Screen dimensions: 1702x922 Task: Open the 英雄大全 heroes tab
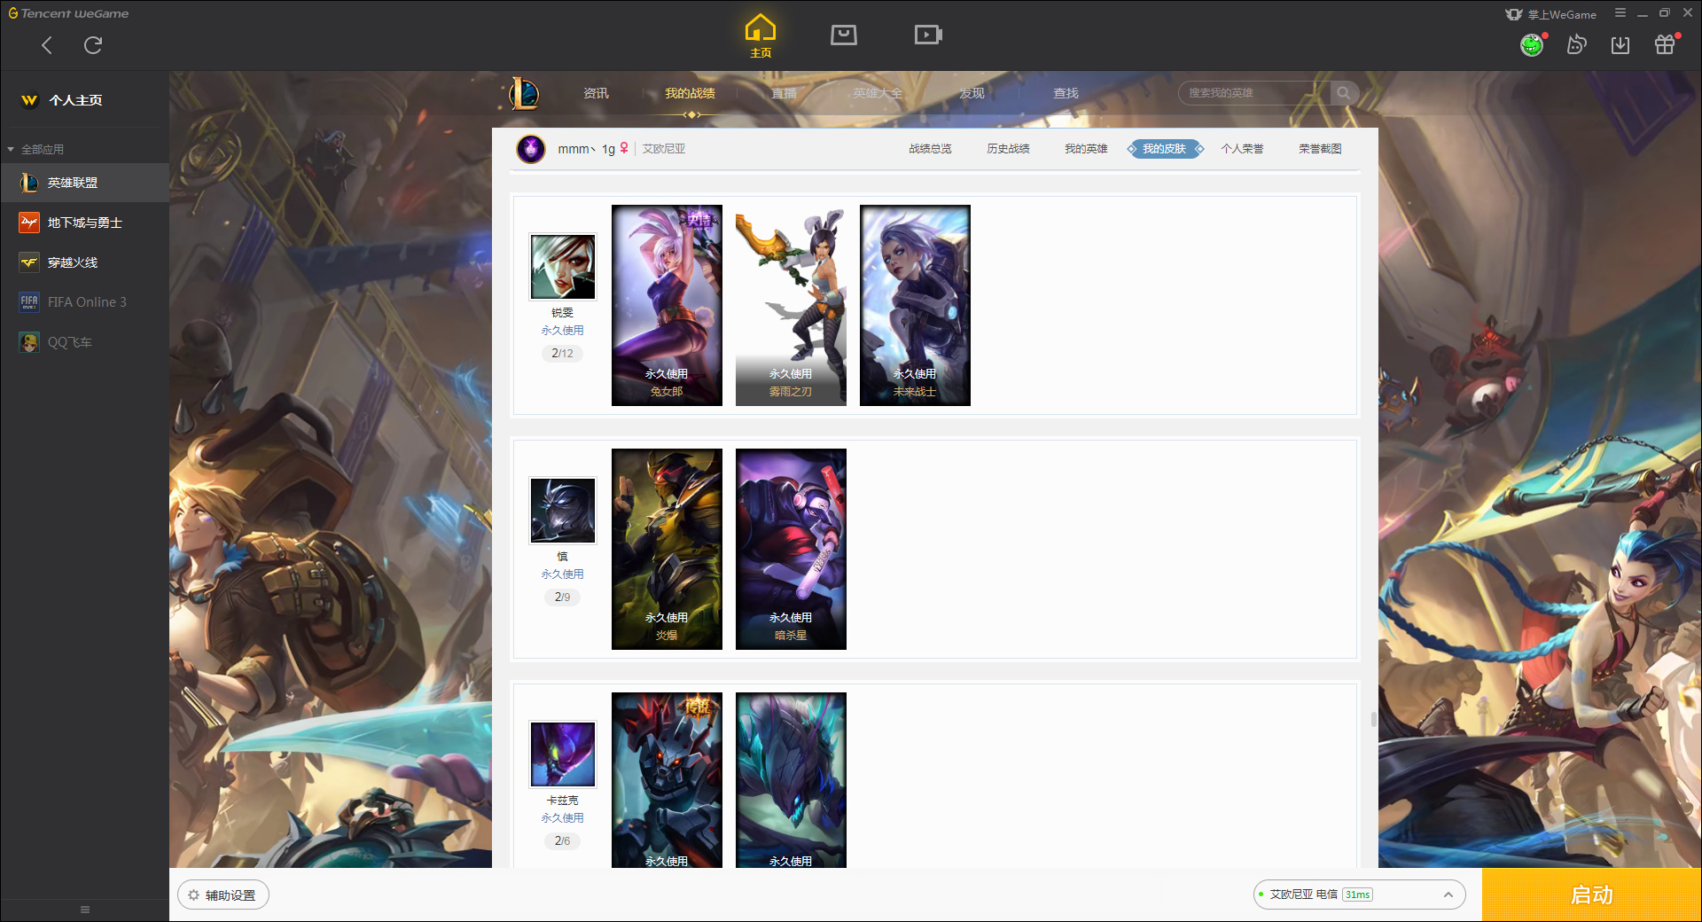[x=878, y=93]
